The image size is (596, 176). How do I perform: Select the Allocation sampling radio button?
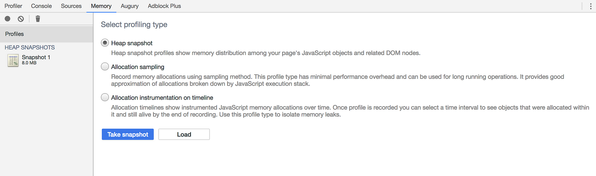pyautogui.click(x=105, y=66)
